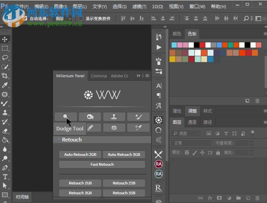Open the red RA extension panel icon
This screenshot has width=267, height=203.
(x=159, y=164)
